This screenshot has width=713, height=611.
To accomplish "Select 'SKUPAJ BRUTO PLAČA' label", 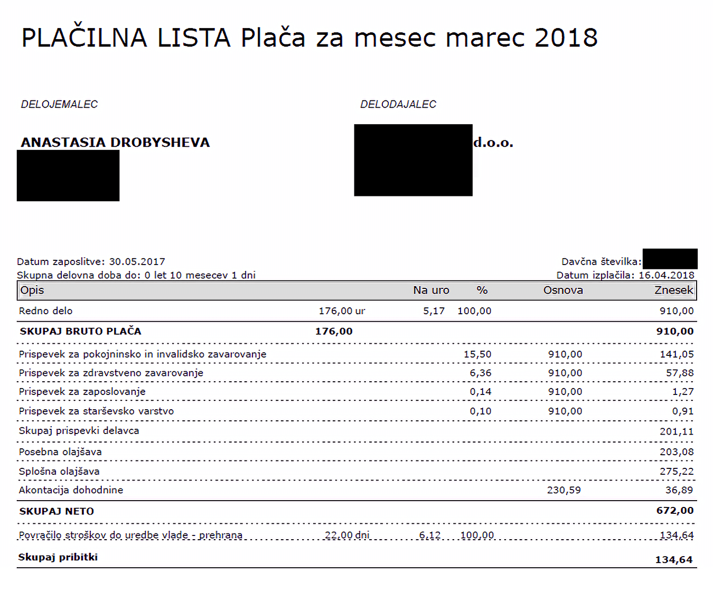I will 80,331.
